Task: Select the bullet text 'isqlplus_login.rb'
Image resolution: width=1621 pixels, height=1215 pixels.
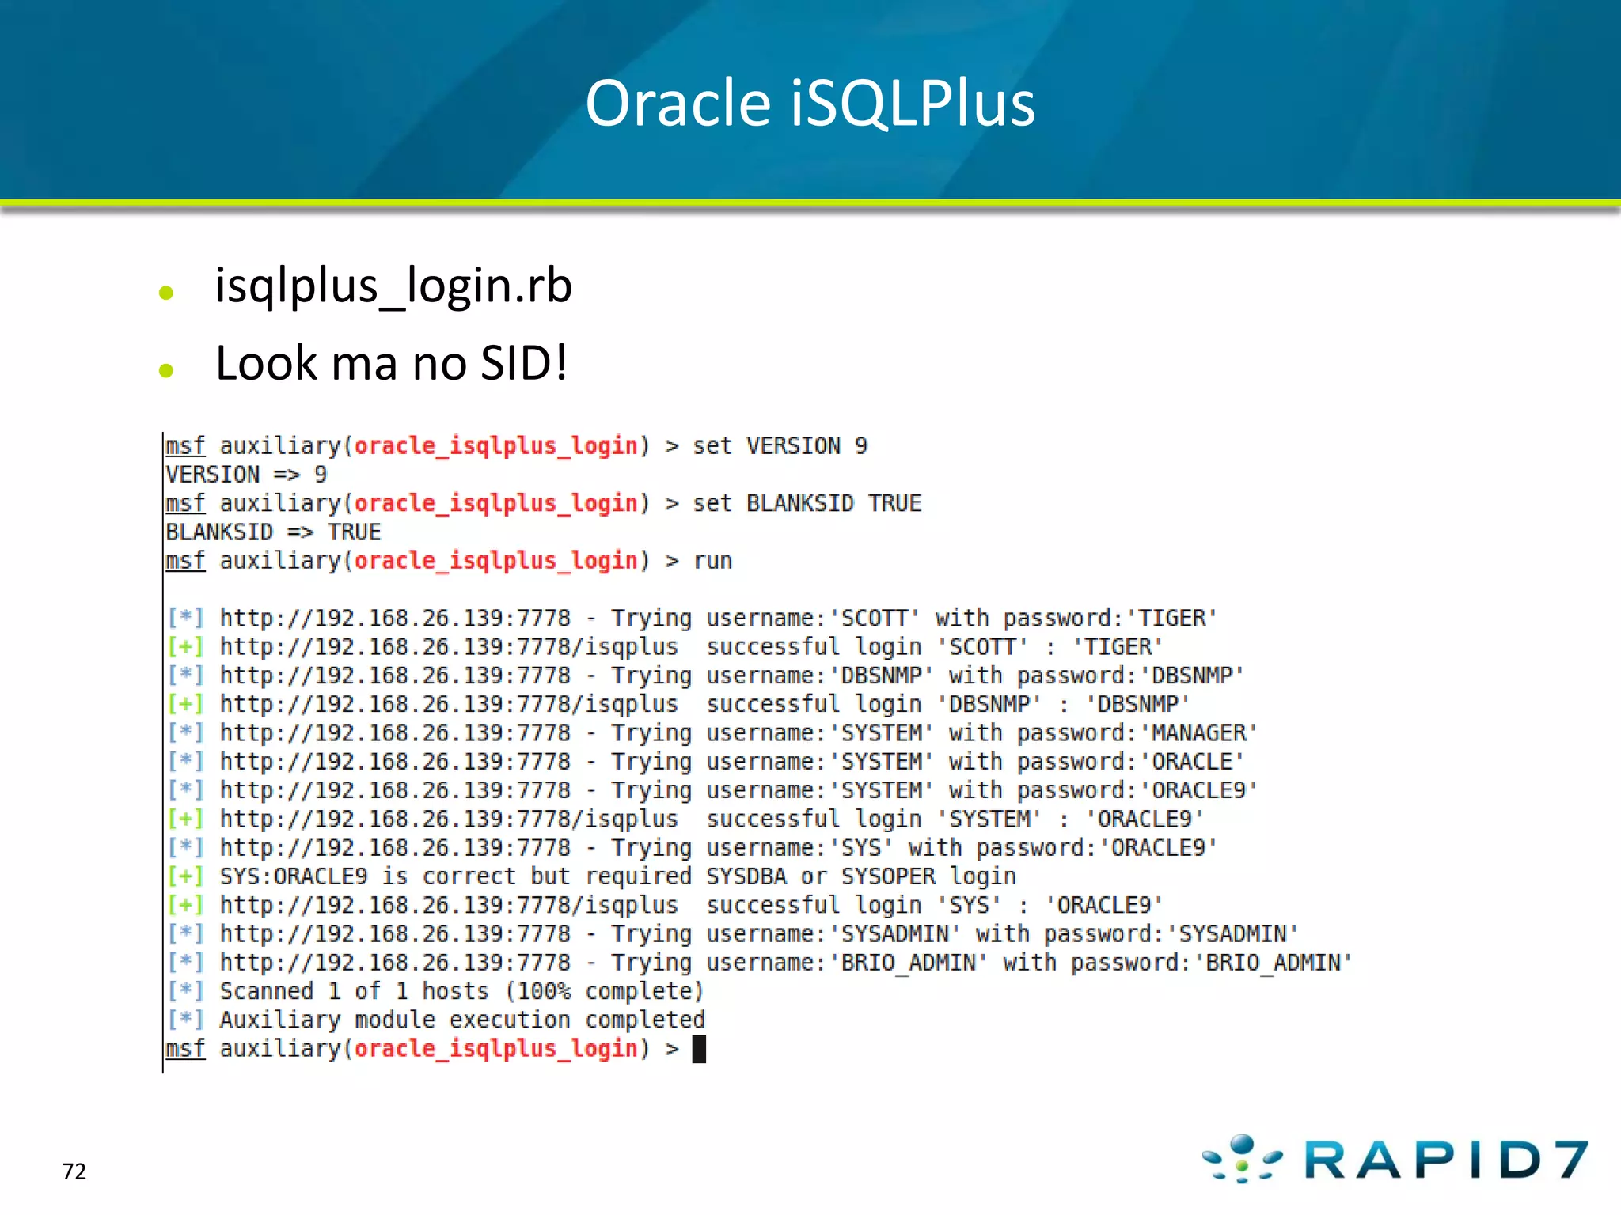Action: tap(393, 286)
